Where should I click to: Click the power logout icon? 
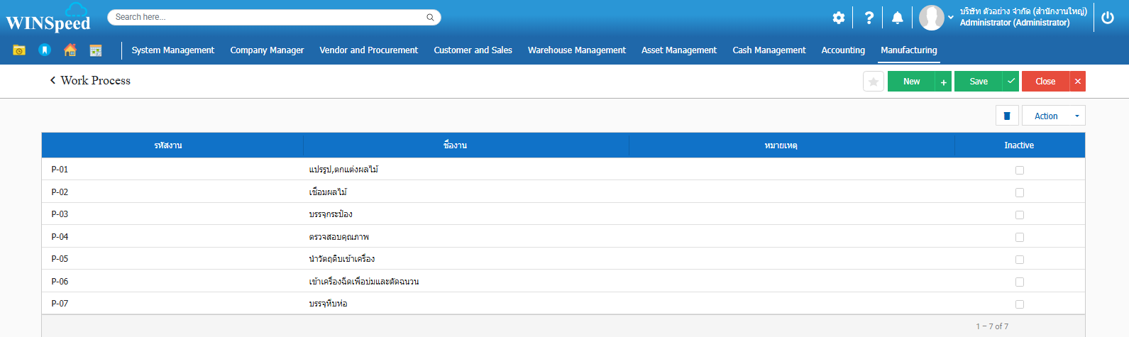click(x=1108, y=18)
